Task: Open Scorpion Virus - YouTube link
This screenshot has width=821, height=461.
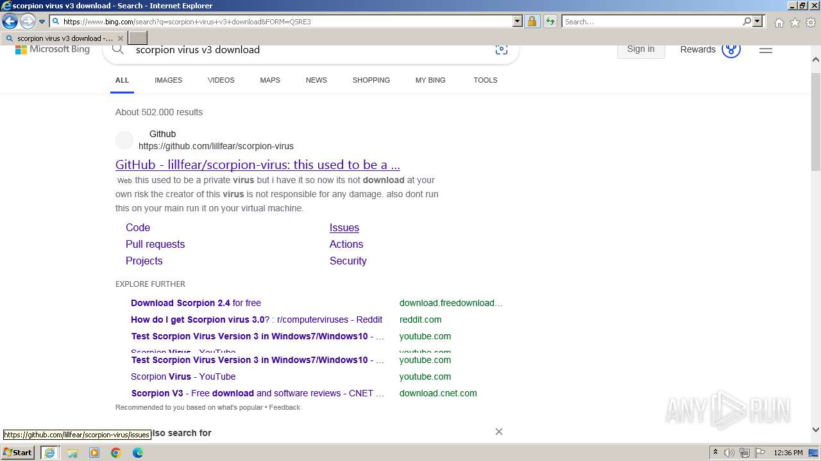Action: click(x=183, y=376)
